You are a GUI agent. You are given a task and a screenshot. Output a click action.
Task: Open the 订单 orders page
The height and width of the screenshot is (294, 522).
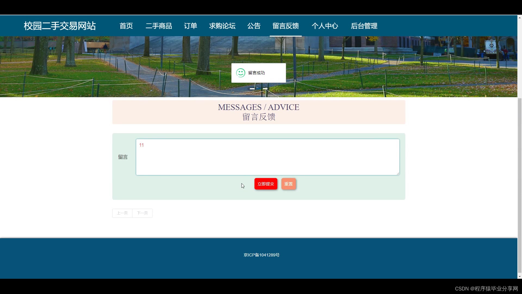click(190, 26)
